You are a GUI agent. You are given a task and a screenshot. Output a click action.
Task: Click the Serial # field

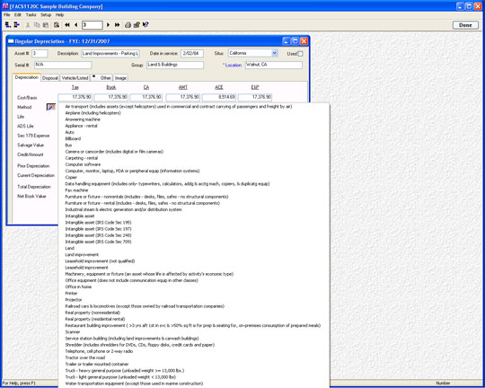click(x=63, y=65)
